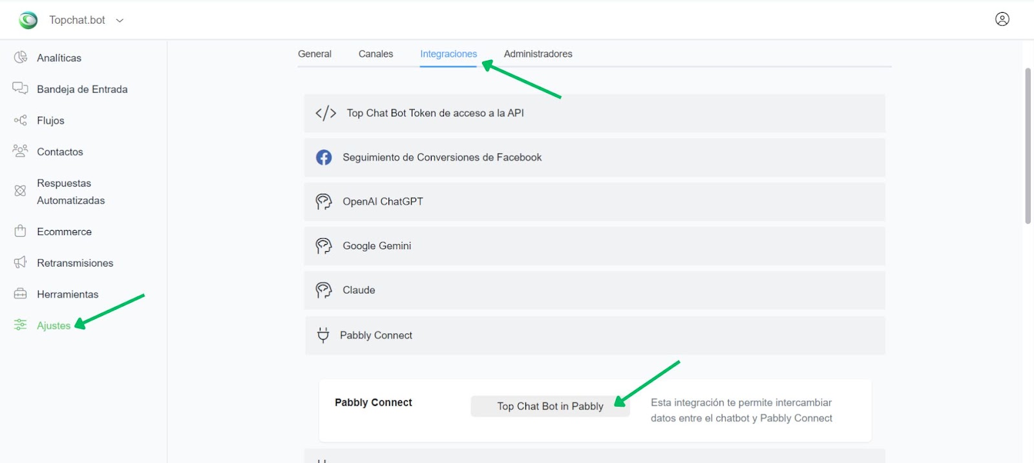1034x463 pixels.
Task: Open the Topchat.bot workspace dropdown chevron
Action: [120, 21]
